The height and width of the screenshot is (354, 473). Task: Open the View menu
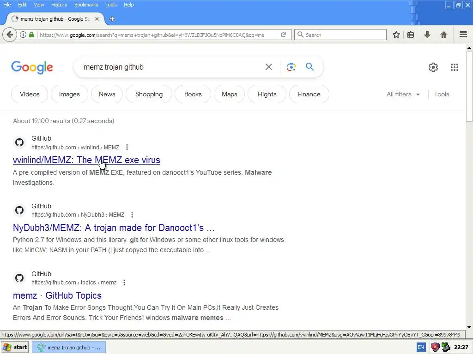[x=39, y=5]
